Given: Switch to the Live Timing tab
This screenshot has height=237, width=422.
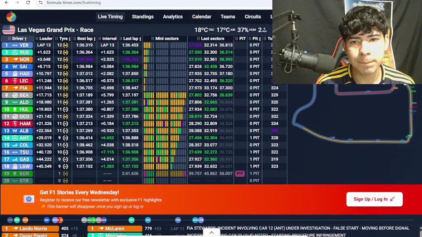Looking at the screenshot, I should 110,16.
